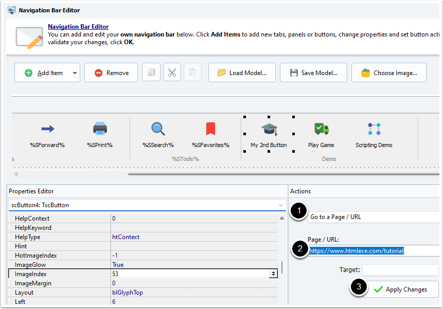Expand the scButton4 component selector dropdown

coord(280,205)
